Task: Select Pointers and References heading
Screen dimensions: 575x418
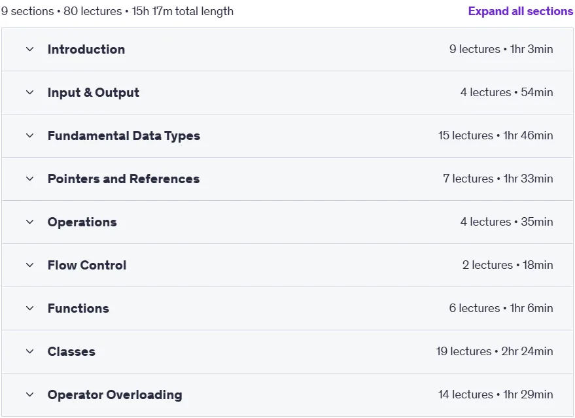Action: (124, 179)
